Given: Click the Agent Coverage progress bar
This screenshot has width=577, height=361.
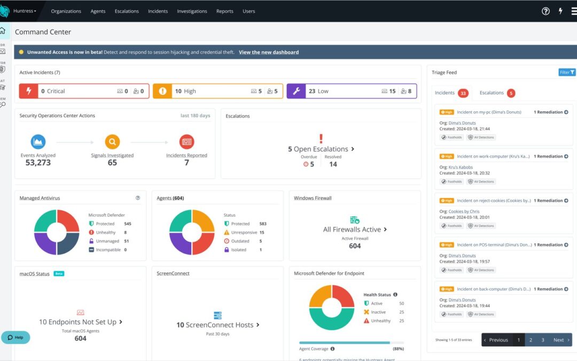Looking at the screenshot, I should [352, 343].
